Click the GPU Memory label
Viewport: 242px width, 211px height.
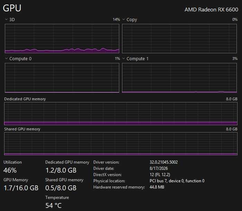point(16,180)
